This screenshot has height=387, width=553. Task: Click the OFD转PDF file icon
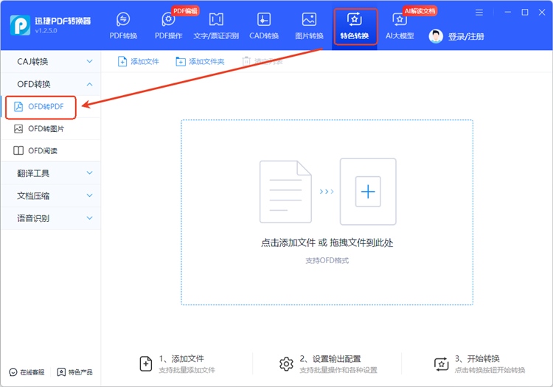point(18,106)
